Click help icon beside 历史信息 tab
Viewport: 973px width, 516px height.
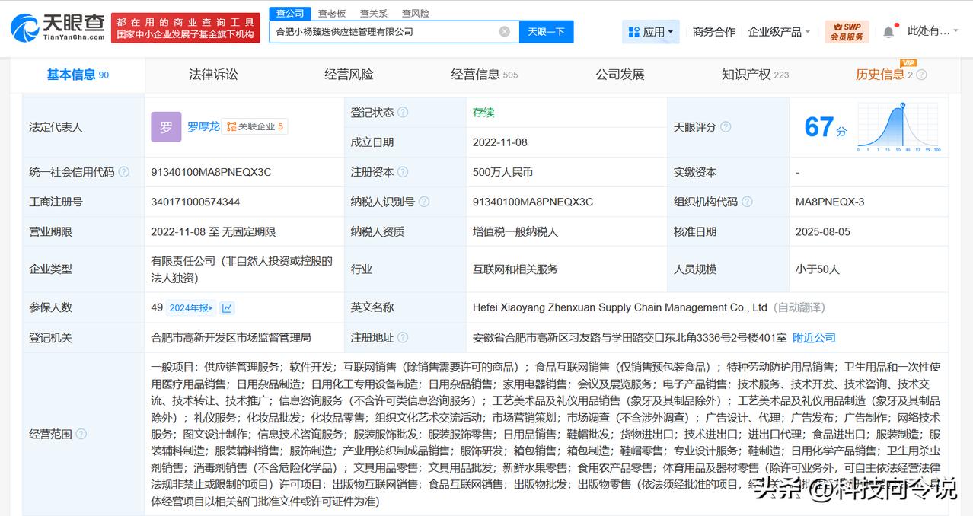[921, 75]
